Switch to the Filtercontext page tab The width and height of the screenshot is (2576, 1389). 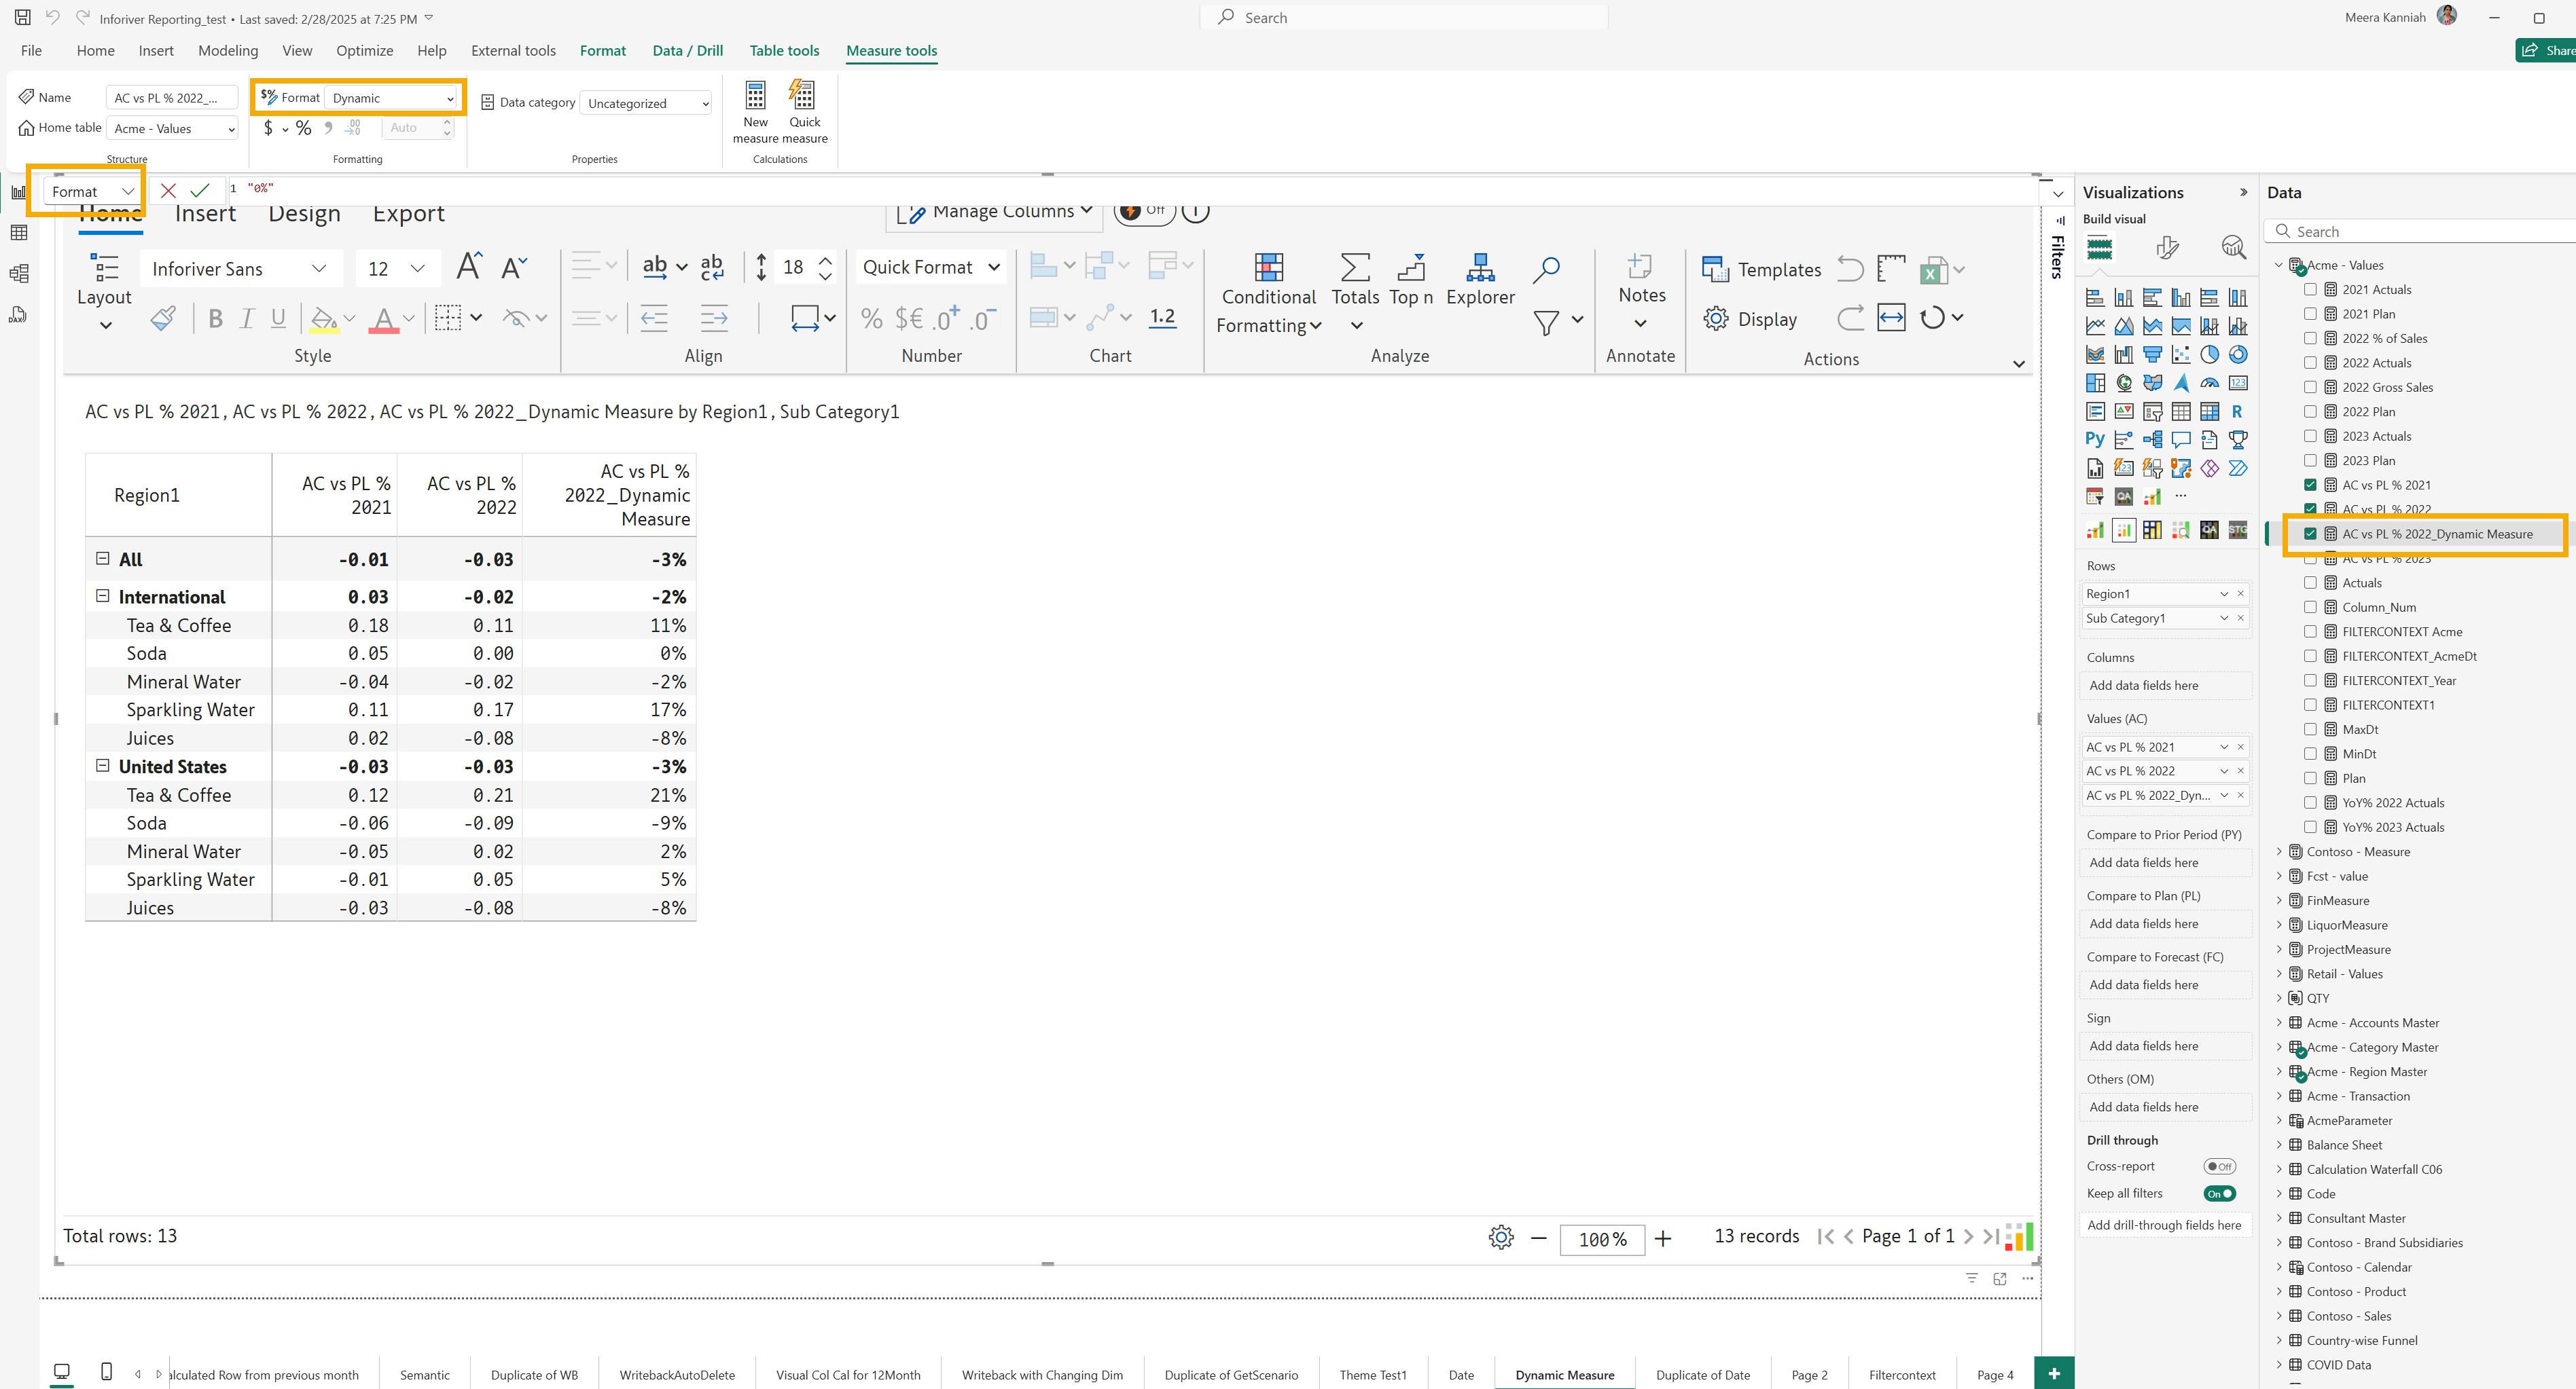[1902, 1375]
